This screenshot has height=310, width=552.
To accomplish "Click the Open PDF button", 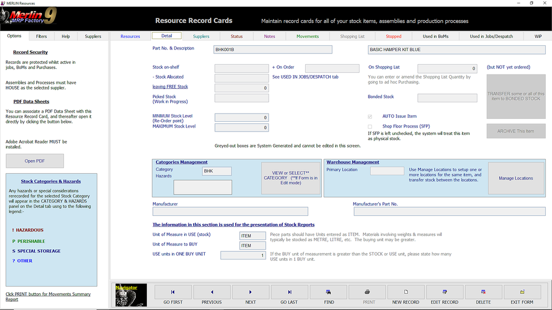I will point(34,161).
